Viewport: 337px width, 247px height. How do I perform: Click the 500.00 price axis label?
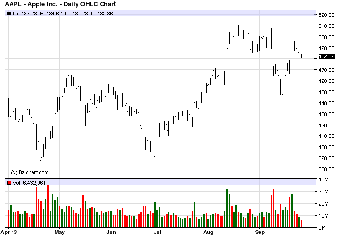point(326,37)
